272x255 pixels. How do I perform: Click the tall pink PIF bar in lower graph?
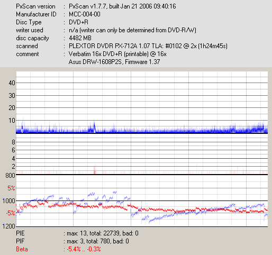coord(95,169)
